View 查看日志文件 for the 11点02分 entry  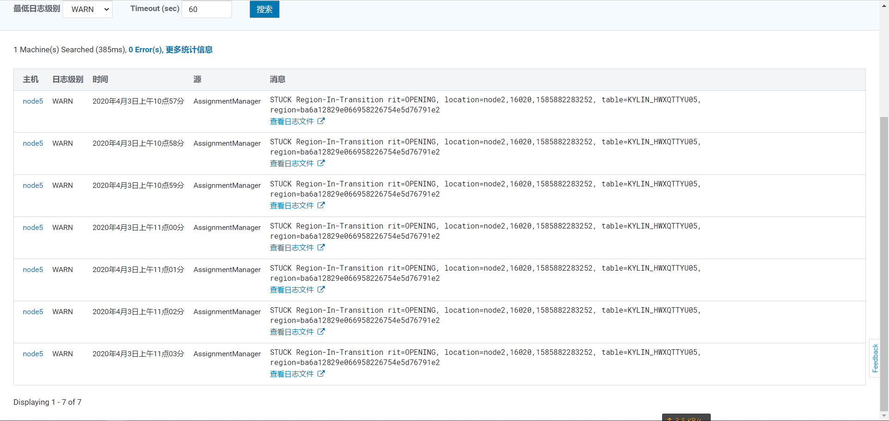(x=292, y=332)
